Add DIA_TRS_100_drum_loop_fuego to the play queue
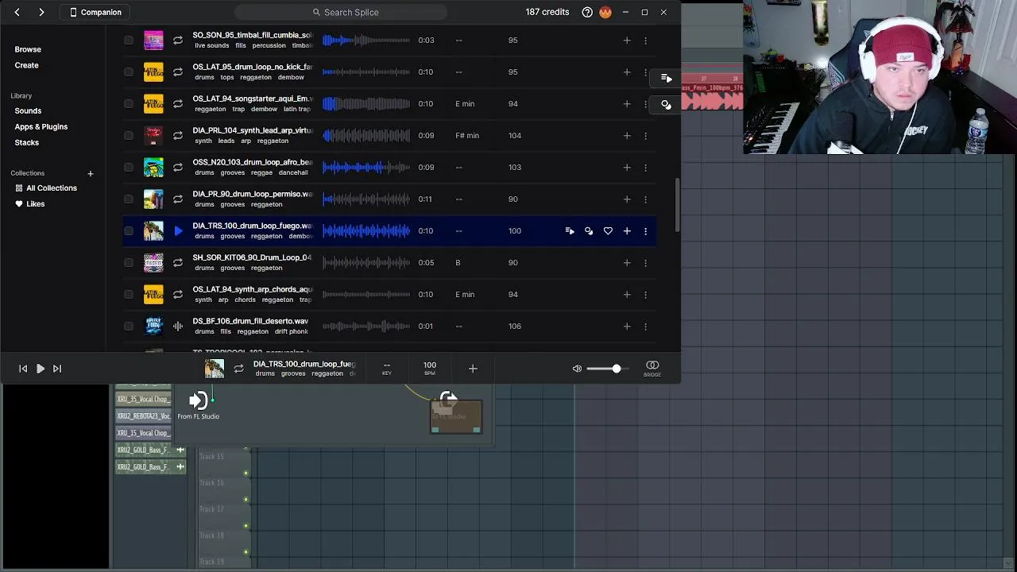 pos(570,230)
